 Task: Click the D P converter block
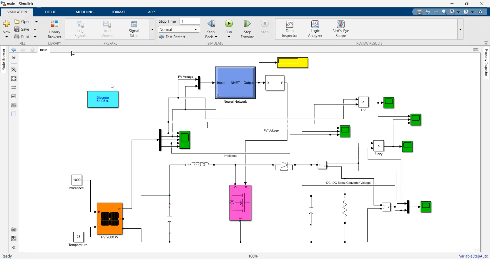[275, 83]
